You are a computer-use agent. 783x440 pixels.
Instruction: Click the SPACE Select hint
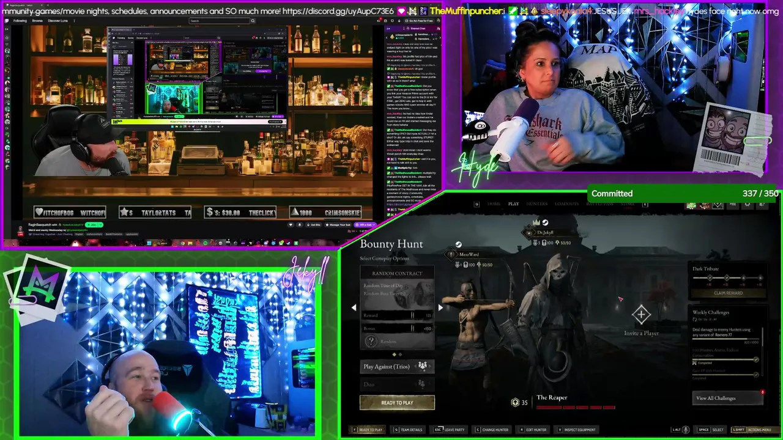point(711,430)
